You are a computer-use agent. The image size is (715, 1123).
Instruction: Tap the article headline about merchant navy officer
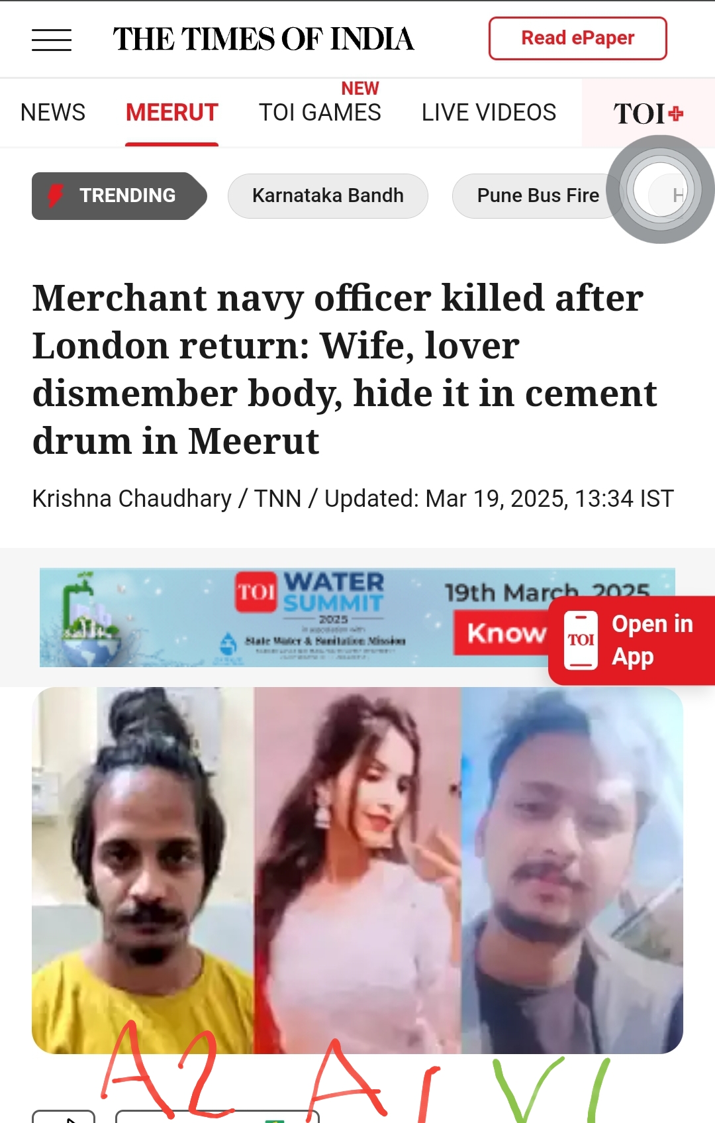pos(344,369)
